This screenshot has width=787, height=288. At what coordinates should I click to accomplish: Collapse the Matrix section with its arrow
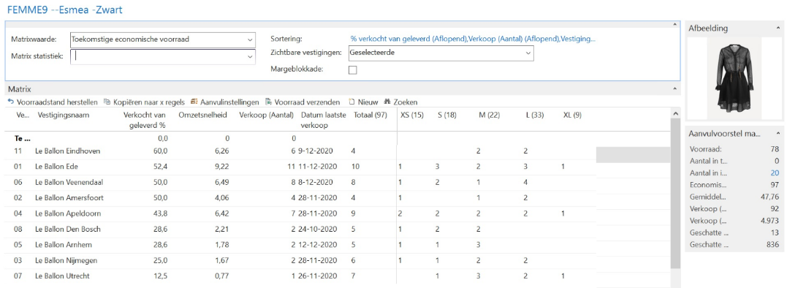tap(674, 89)
